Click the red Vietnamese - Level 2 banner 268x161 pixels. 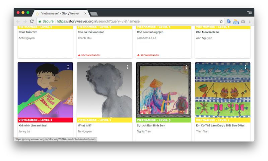pyautogui.click(x=45, y=120)
